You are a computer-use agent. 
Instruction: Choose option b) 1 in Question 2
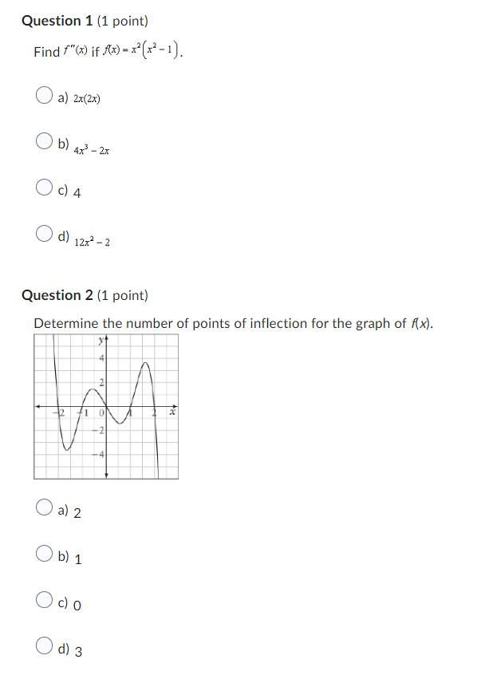(x=44, y=555)
